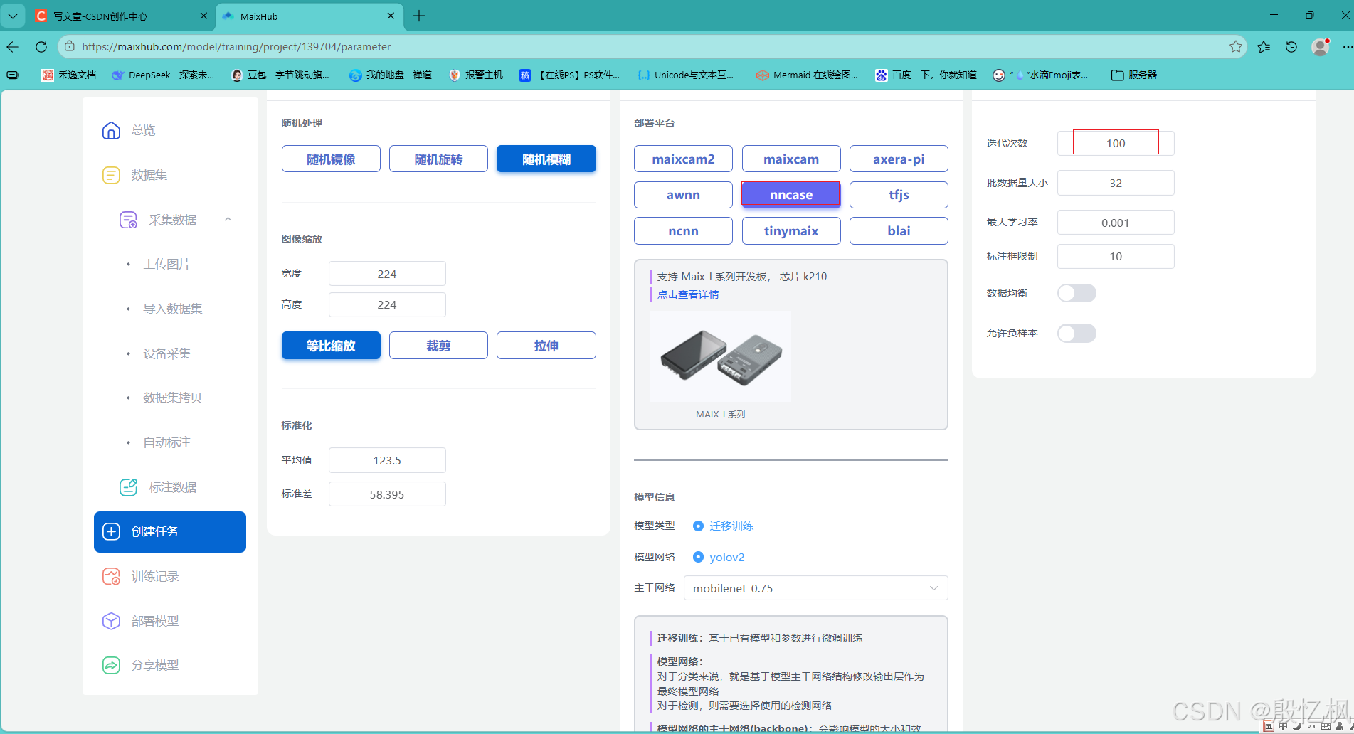This screenshot has height=734, width=1354.
Task: Click the 分享模型 share icon
Action: tap(111, 665)
